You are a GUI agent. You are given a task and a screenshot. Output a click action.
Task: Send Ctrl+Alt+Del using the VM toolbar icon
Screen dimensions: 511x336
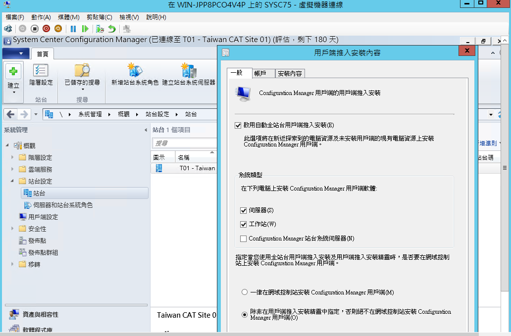click(x=8, y=29)
